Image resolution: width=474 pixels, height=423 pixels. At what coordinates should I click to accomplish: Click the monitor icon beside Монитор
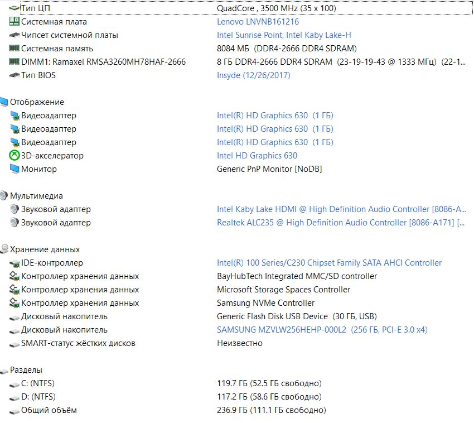pyautogui.click(x=14, y=169)
